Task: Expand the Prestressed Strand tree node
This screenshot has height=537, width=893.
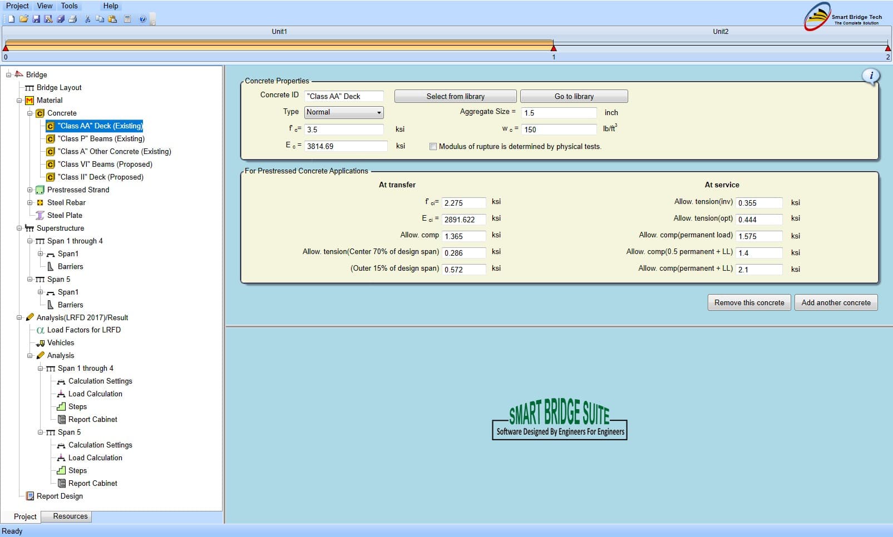Action: (30, 190)
